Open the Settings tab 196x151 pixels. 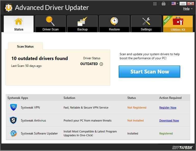pyautogui.click(x=146, y=24)
